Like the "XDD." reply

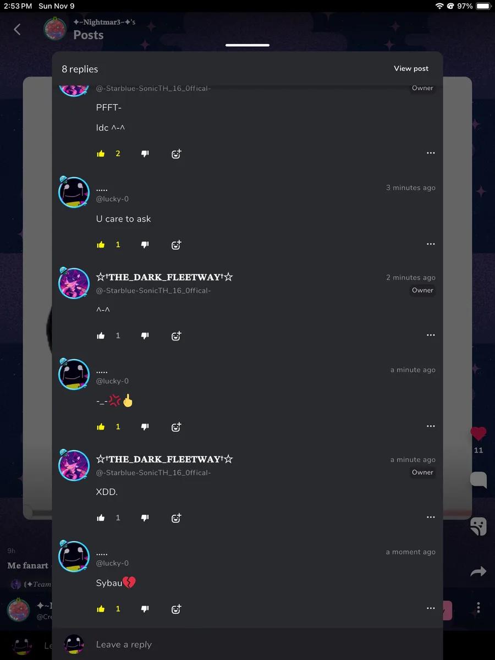point(101,518)
